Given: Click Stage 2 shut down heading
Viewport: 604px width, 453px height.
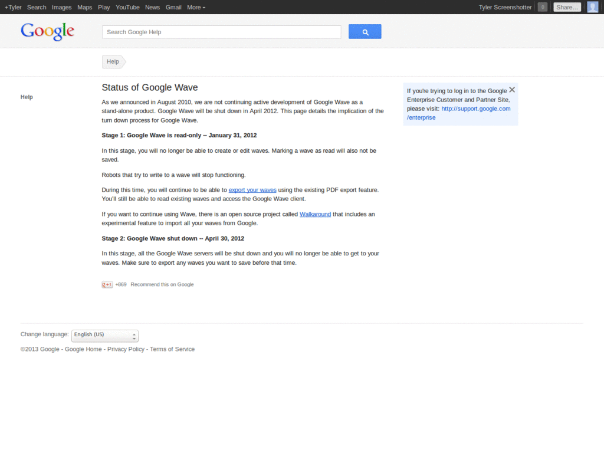Looking at the screenshot, I should pyautogui.click(x=173, y=238).
